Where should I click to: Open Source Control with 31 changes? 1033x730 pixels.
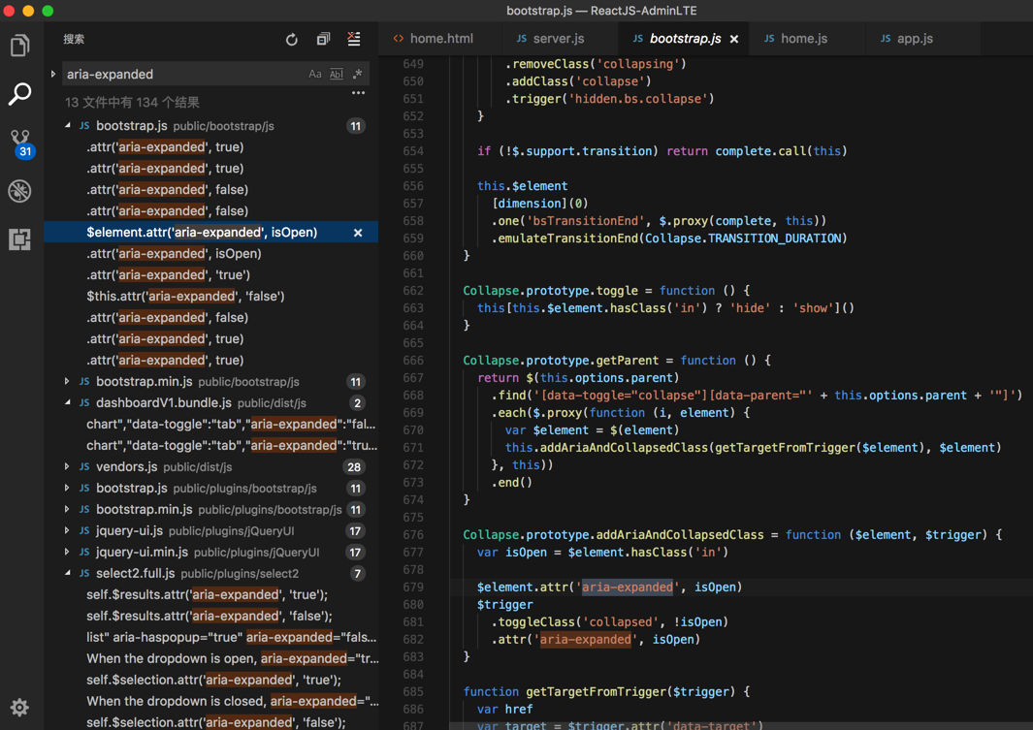pos(20,143)
